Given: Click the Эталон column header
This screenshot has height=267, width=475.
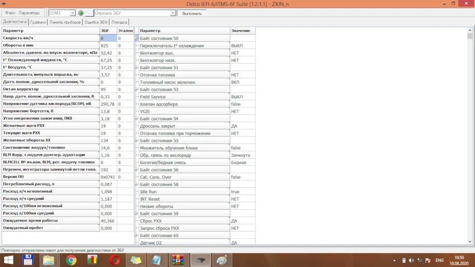Looking at the screenshot, I should 125,31.
